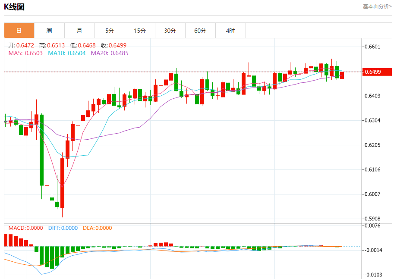397x279 pixels.
Task: Click the 0.5908 price axis label
Action: click(x=372, y=219)
